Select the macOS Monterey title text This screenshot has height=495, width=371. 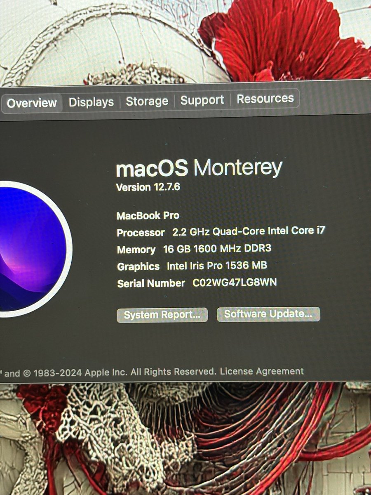click(199, 168)
